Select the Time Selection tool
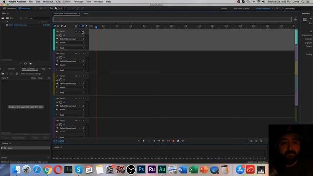 click(60, 8)
